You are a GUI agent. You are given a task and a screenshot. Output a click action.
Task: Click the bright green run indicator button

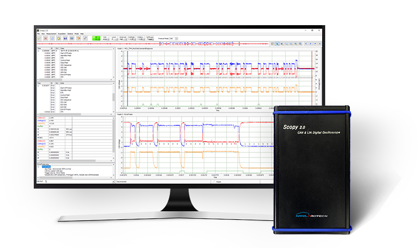(96, 38)
